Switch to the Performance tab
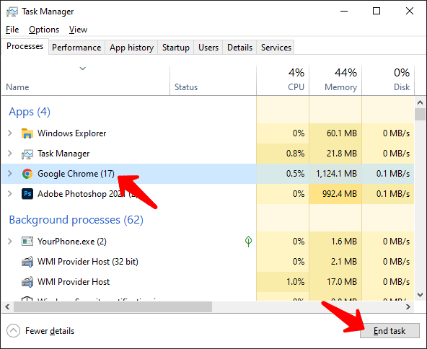The height and width of the screenshot is (349, 427). tap(76, 48)
